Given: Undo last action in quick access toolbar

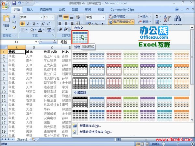Looking at the screenshot, I should click(19, 3).
